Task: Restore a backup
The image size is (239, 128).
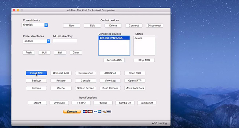Action: click(61, 81)
